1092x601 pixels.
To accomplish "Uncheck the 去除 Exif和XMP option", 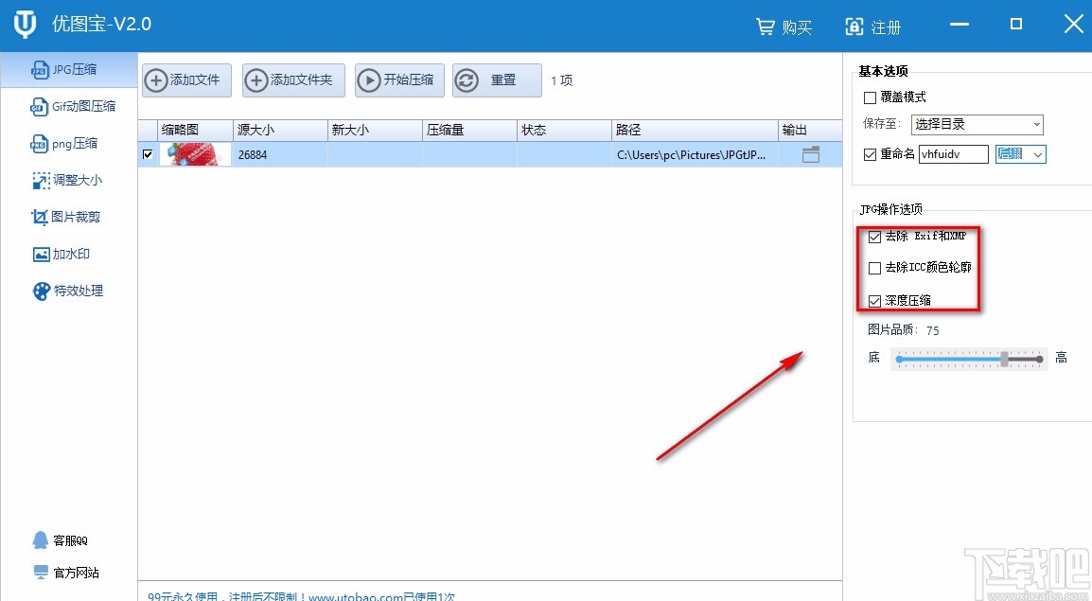I will [x=874, y=237].
